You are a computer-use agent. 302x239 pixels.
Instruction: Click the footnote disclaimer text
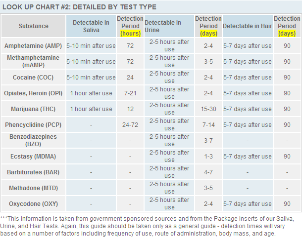point(147,226)
